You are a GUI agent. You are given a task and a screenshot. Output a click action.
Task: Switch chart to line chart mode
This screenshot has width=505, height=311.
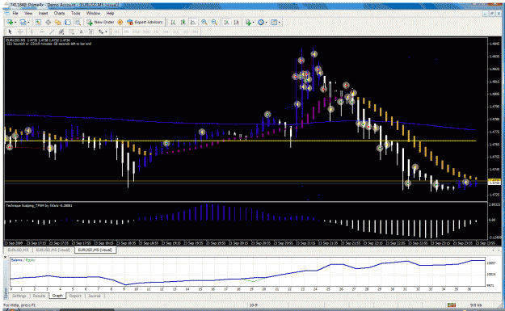193,23
